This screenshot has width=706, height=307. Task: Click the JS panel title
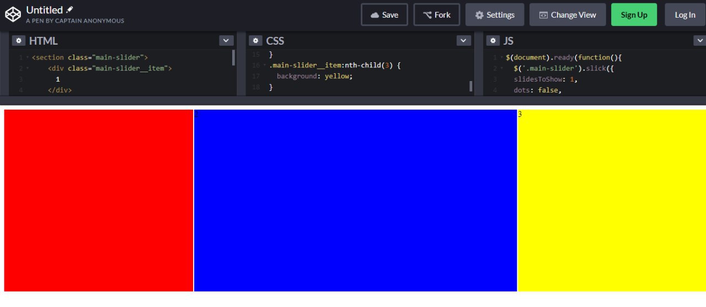(508, 41)
